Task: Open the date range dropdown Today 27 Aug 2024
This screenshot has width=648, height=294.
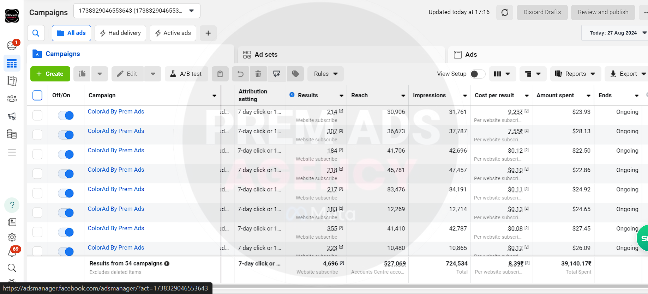Action: click(x=615, y=33)
